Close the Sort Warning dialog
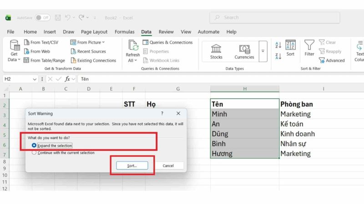The image size is (364, 204). (178, 113)
